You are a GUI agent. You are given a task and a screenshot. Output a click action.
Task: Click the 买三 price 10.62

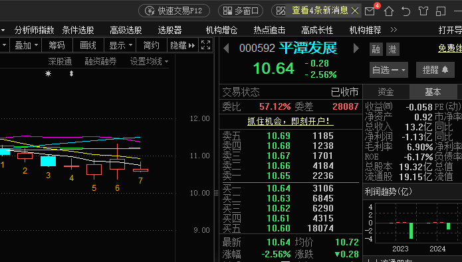click(x=279, y=208)
